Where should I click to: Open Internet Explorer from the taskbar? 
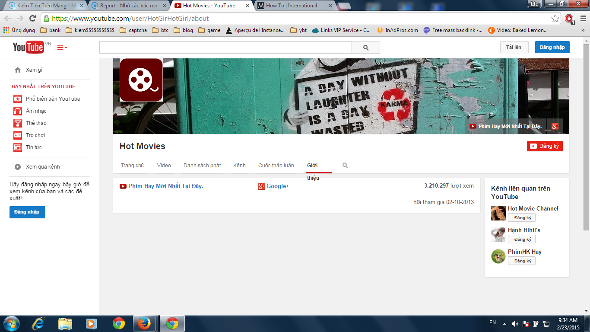coord(38,323)
